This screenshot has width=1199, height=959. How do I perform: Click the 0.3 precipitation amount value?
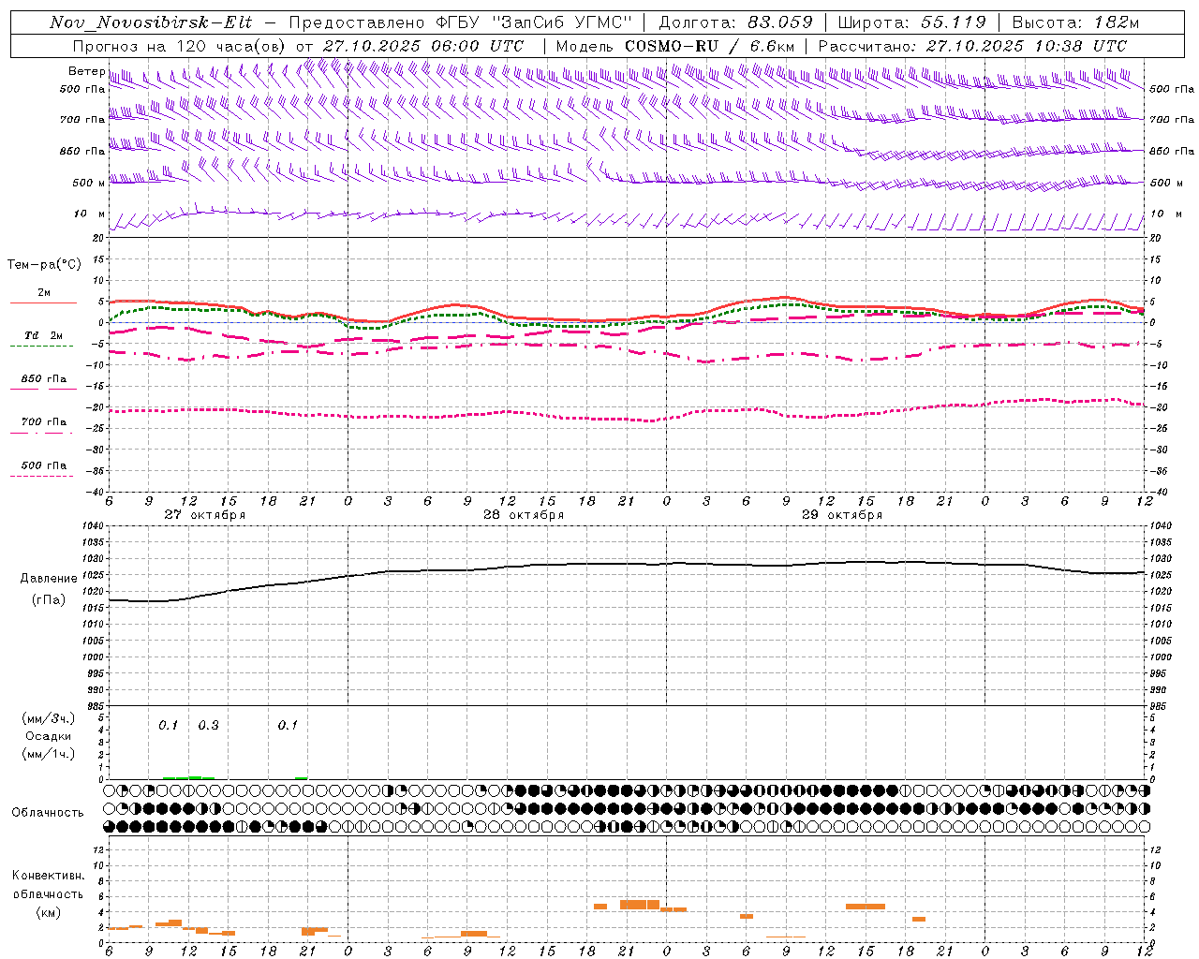point(208,726)
